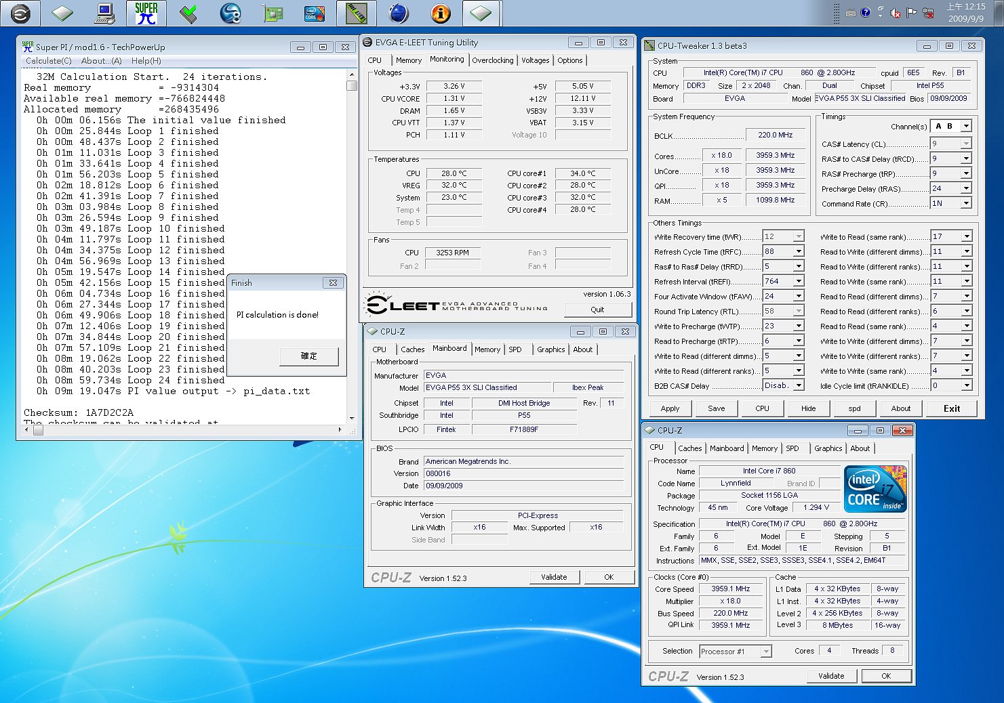1004x703 pixels.
Task: Click Validate in the CPU-Z Mainboard window
Action: pyautogui.click(x=554, y=577)
